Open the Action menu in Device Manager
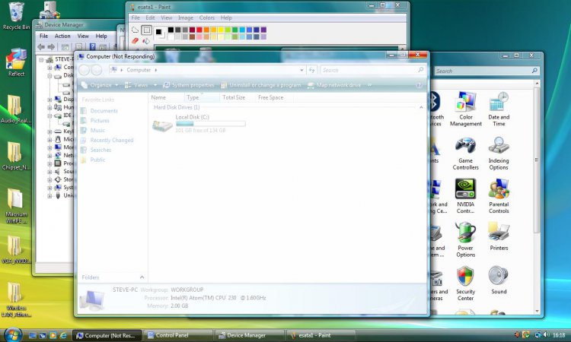 [62, 36]
